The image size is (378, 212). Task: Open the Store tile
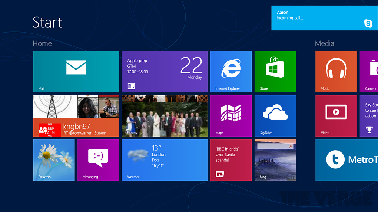(275, 72)
